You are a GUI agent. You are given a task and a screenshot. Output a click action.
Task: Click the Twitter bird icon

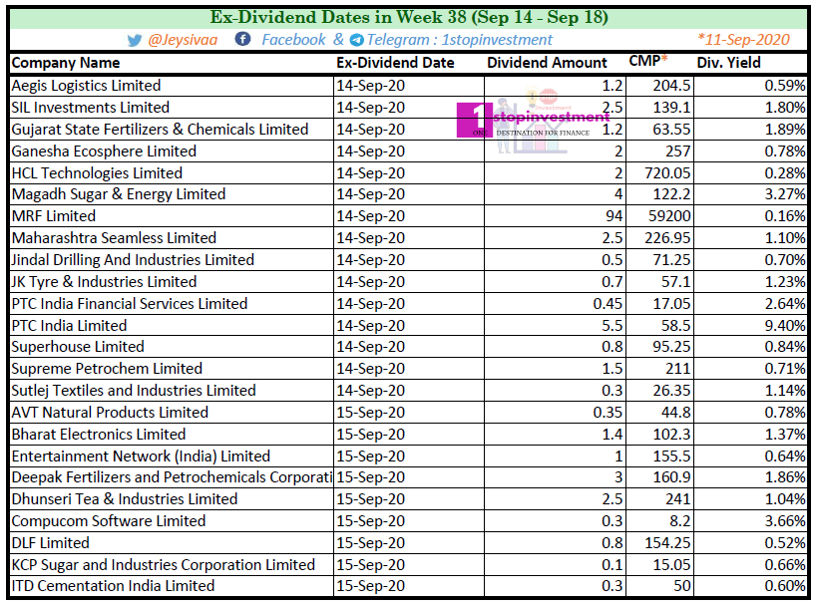134,40
